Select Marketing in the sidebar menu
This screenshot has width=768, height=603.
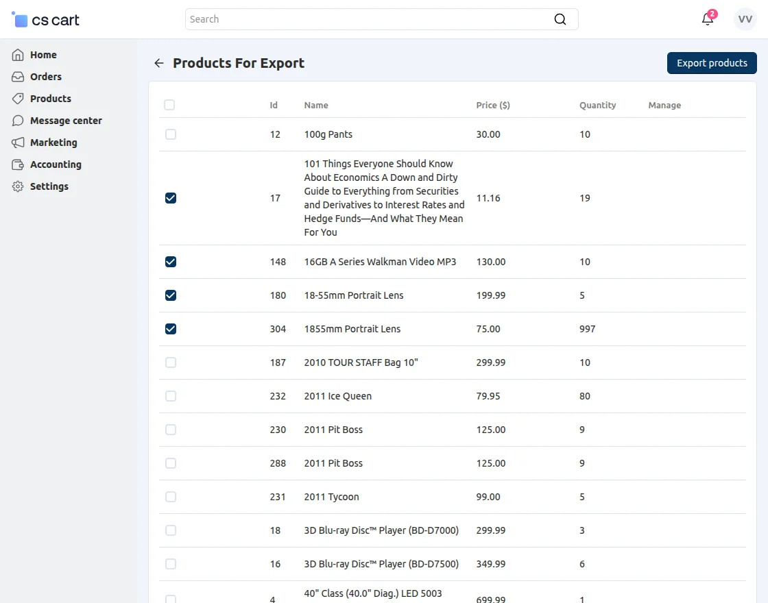53,142
